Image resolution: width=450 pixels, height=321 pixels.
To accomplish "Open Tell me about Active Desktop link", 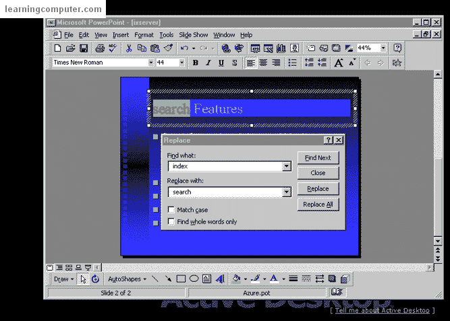I will coord(383,310).
